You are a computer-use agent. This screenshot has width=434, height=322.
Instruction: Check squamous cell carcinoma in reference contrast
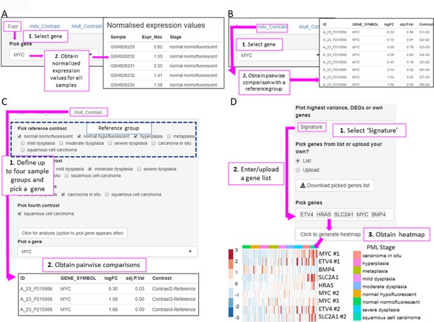(x=23, y=150)
